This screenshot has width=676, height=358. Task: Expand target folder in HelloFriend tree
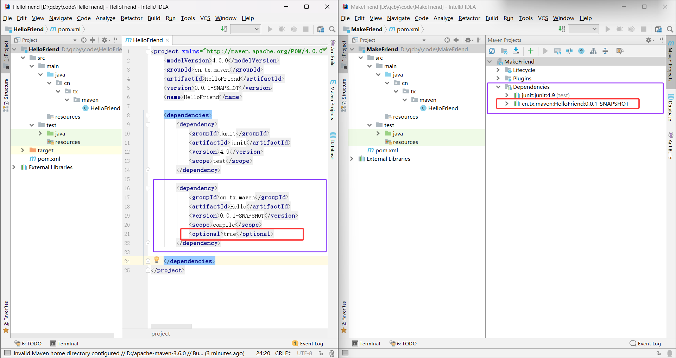tap(23, 150)
